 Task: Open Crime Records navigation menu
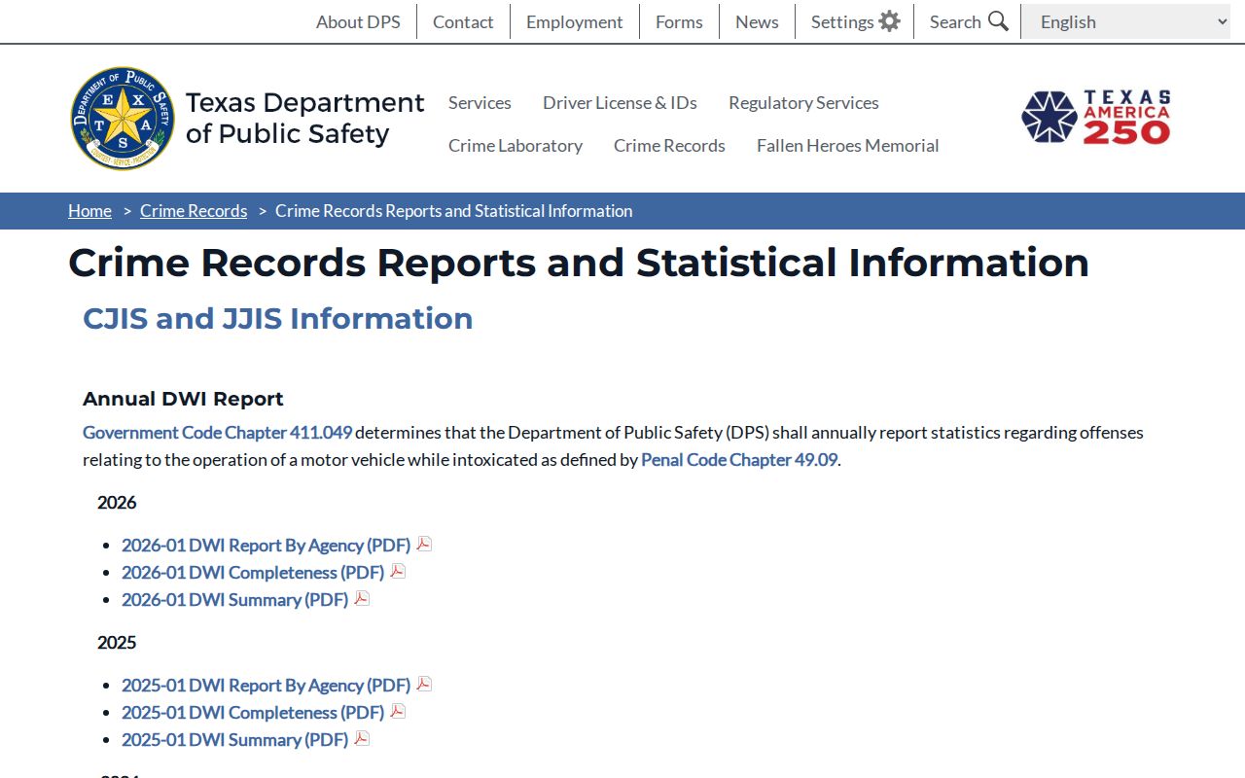(669, 145)
